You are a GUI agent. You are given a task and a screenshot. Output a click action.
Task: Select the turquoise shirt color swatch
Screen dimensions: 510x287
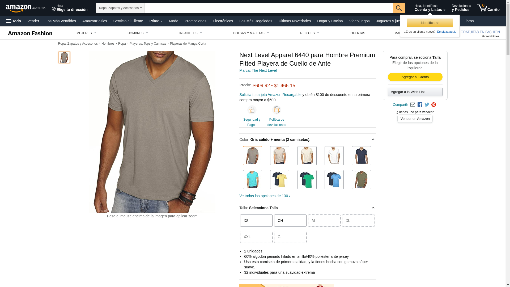point(253,180)
